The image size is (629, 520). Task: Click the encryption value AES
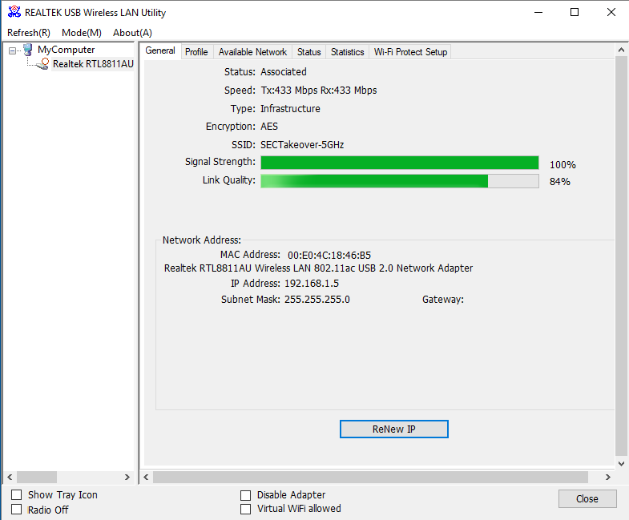coord(269,127)
